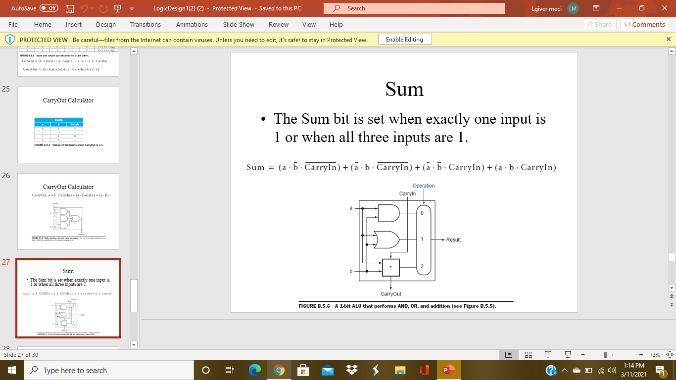Click Slide 27 of 30 status text
Image resolution: width=676 pixels, height=380 pixels.
21,355
